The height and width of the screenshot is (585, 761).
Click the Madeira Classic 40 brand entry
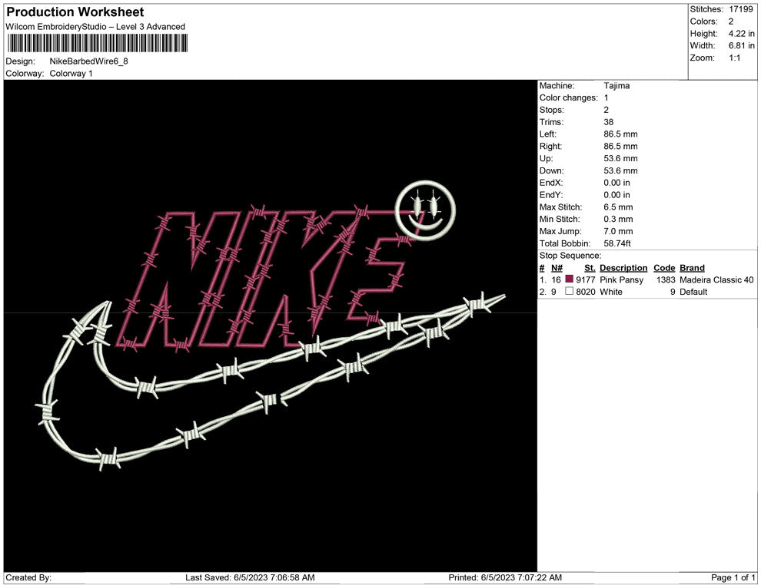[717, 279]
